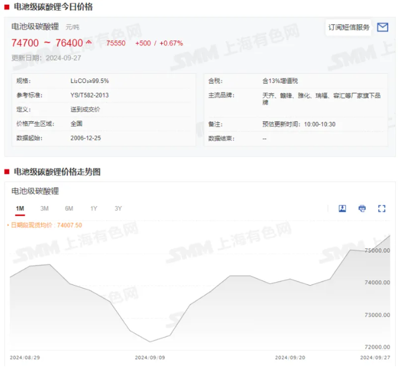Viewport: 401px width, 368px height.
Task: Click the 2024/09/20 x-axis date label
Action: point(289,357)
